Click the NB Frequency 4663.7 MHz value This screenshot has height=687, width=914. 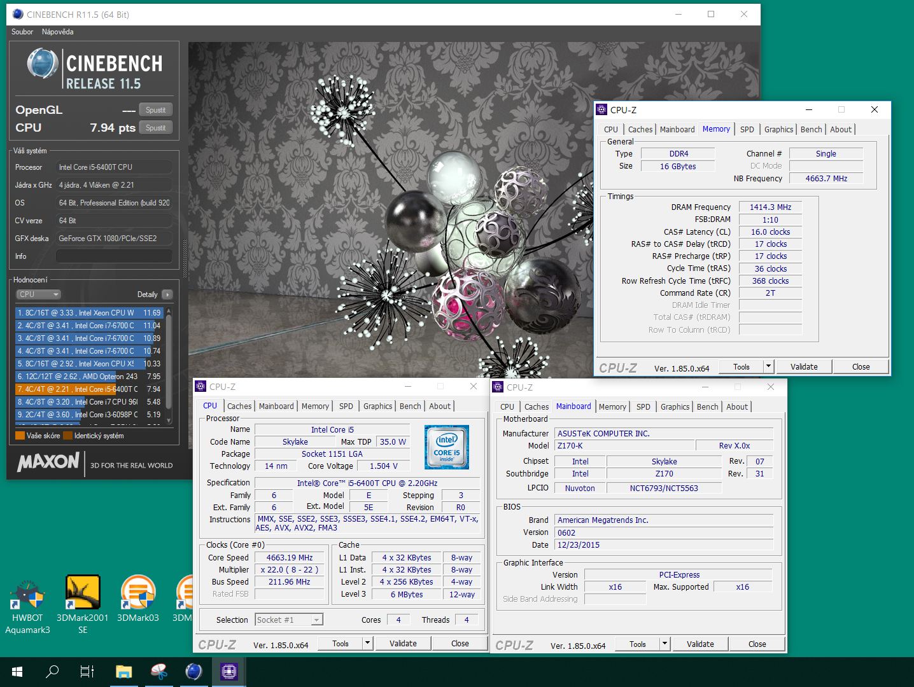click(826, 178)
